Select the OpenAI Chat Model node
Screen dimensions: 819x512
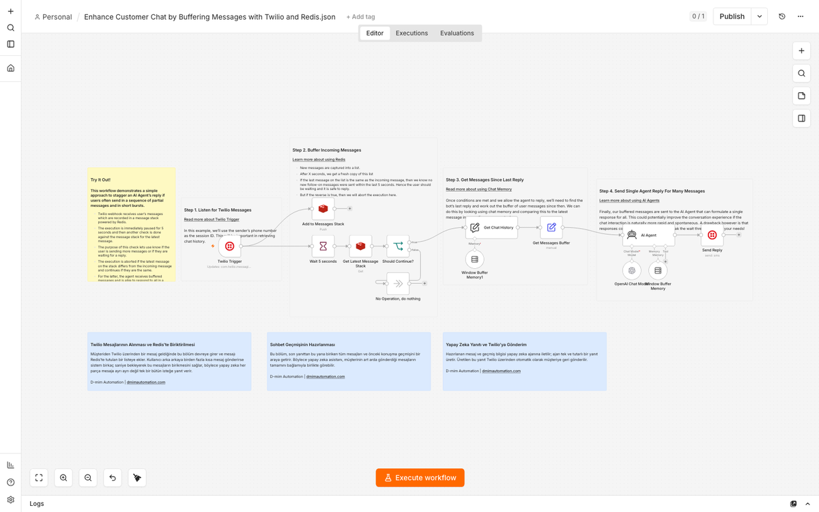click(x=632, y=270)
